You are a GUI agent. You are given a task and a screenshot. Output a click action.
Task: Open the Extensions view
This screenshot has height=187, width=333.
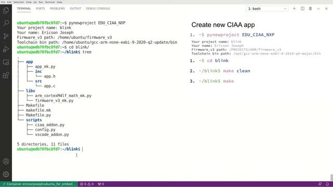tap(6, 75)
